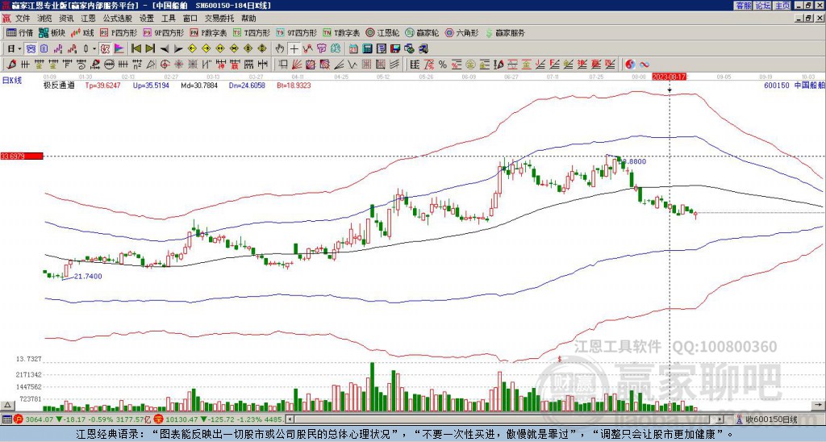Click the 行情 market quotes toolbar button

point(20,32)
